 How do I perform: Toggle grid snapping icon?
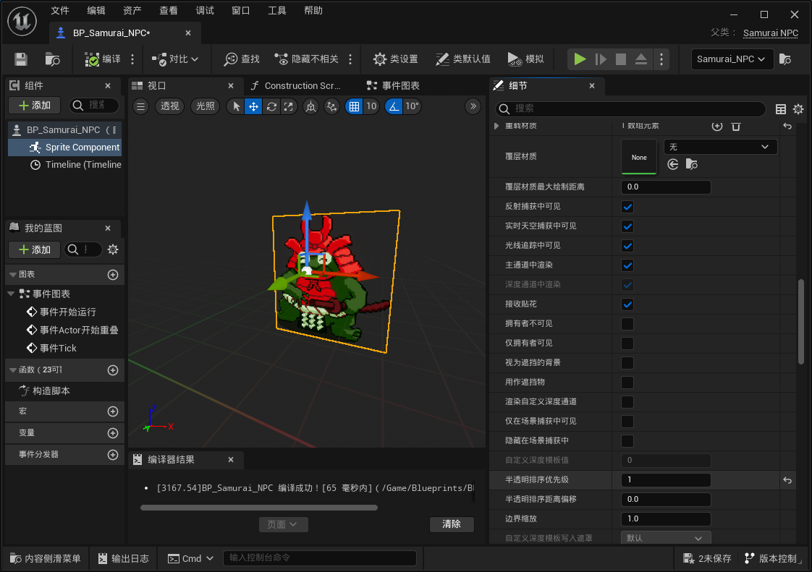coord(354,106)
